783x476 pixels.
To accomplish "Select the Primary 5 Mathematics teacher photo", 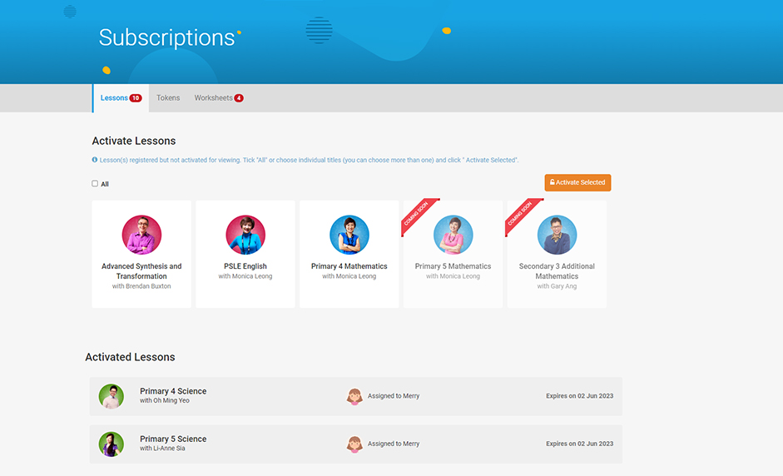I will [x=453, y=235].
